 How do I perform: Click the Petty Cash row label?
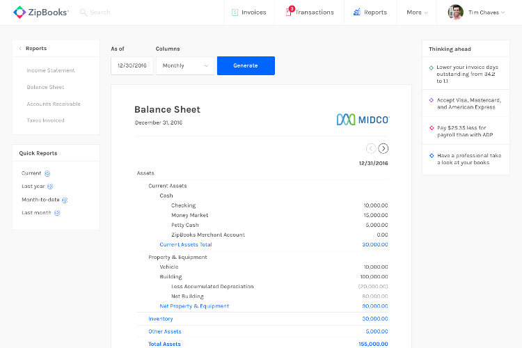[x=184, y=225]
